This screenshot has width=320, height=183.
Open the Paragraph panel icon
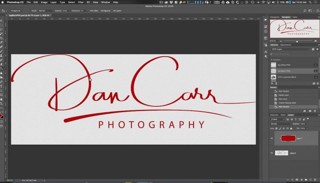coord(265,56)
